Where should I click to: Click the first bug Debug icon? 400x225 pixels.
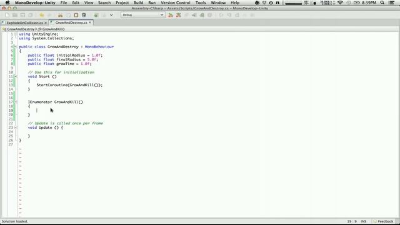click(x=171, y=15)
